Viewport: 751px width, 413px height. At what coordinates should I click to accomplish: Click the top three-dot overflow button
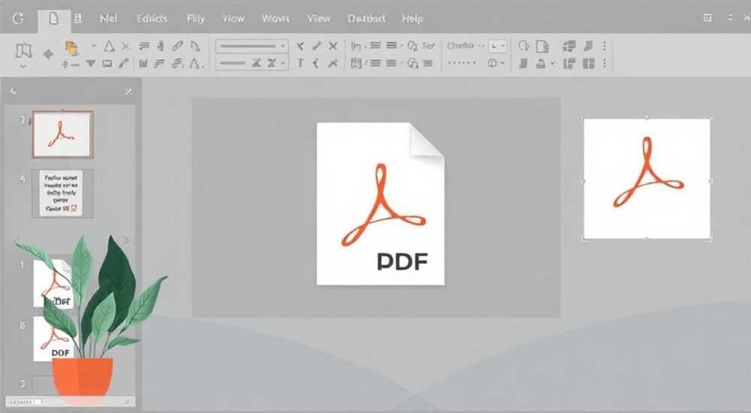coord(605,46)
